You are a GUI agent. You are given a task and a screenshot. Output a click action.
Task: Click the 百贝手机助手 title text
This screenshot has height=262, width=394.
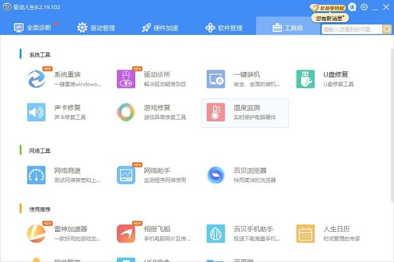(x=253, y=229)
